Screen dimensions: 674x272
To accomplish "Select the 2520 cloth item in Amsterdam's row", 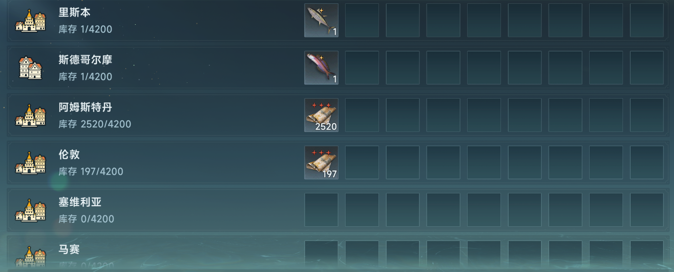I will click(x=321, y=115).
